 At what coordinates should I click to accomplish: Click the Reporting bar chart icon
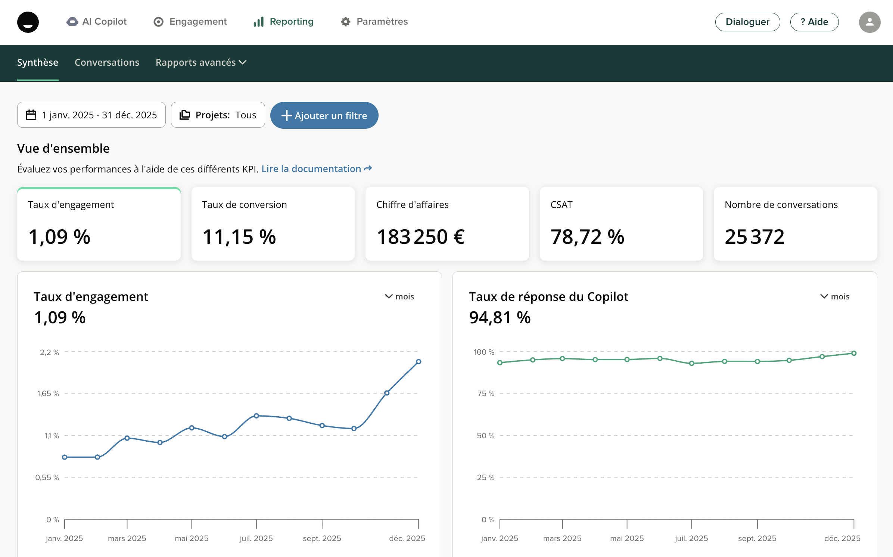pyautogui.click(x=259, y=22)
